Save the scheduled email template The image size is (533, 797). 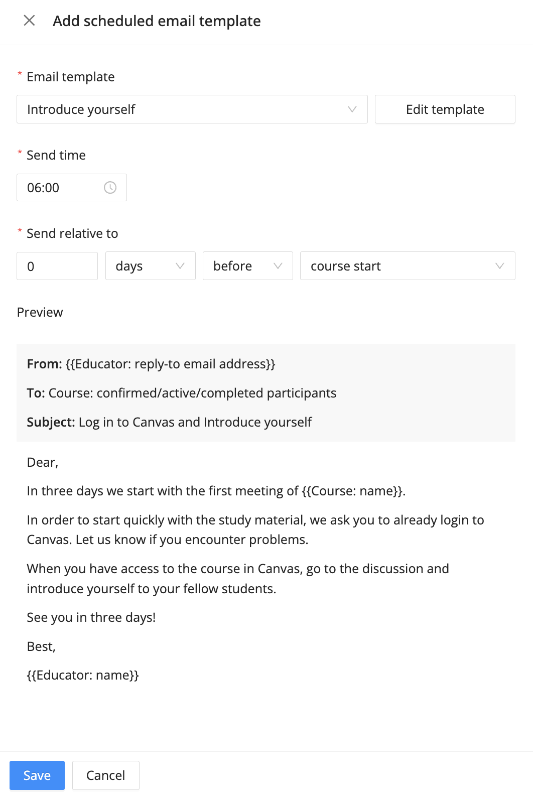coord(37,775)
